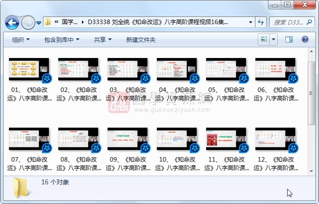319x204 pixels.
Task: Click the 新建文件夹 button
Action: pyautogui.click(x=141, y=40)
